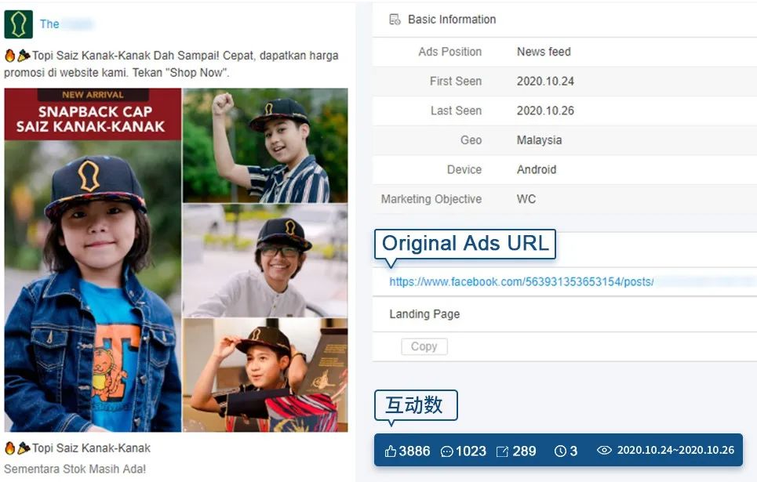Click the thumbs-up likes icon
Screen dimensions: 757x482
coord(390,451)
